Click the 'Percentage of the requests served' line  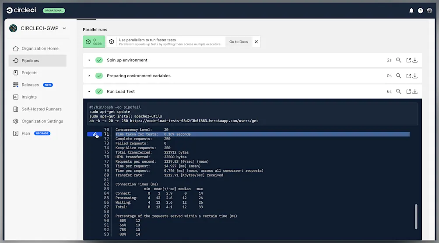tap(176, 216)
